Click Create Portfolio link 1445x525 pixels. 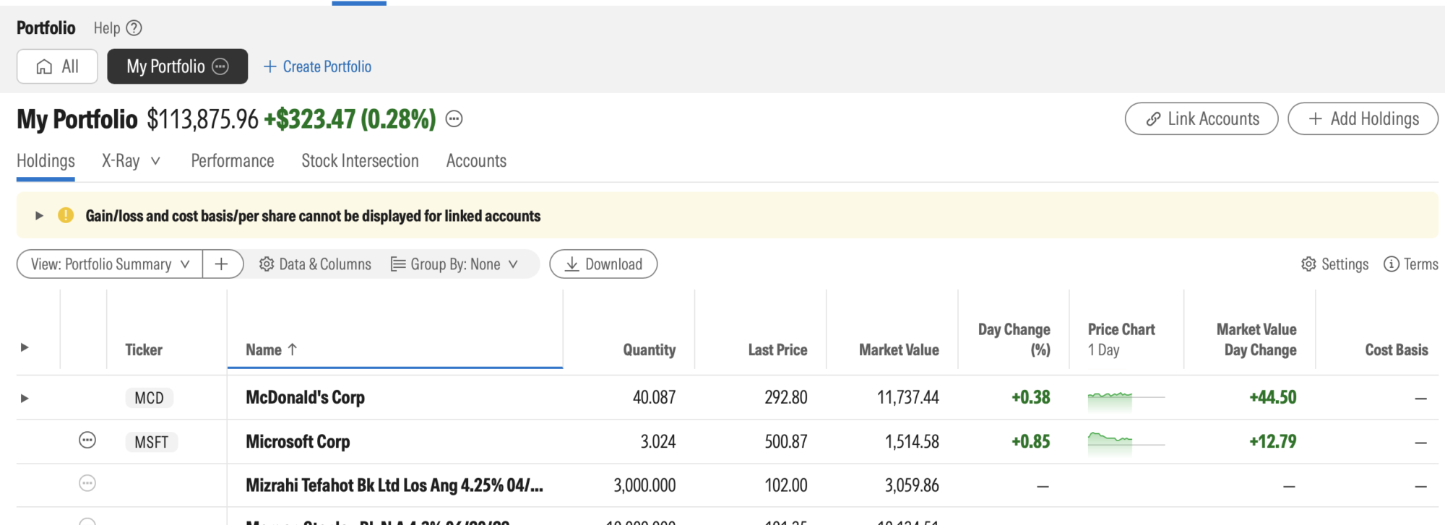pos(317,66)
